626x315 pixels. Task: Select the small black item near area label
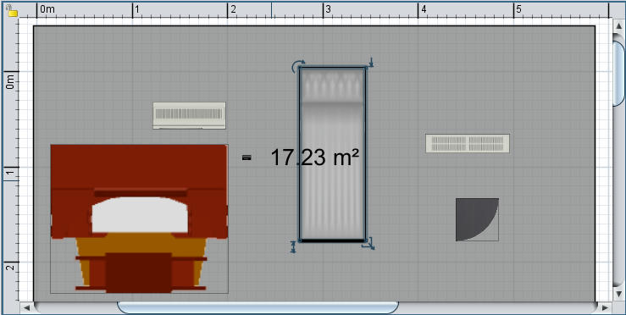(x=247, y=157)
